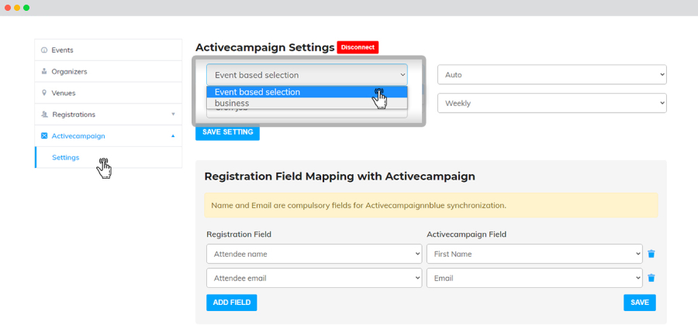Viewport: 698px width, 325px height.
Task: Click the red Disconnect button
Action: 358,47
